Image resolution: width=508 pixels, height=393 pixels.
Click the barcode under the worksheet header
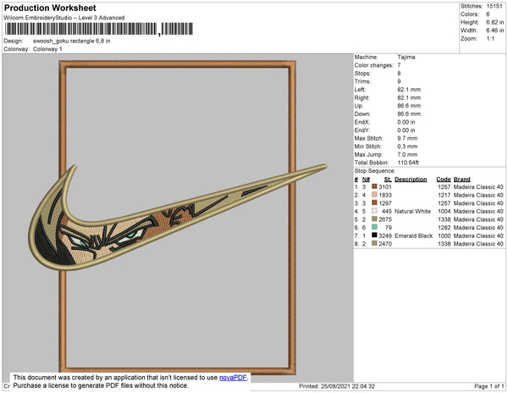(x=99, y=29)
